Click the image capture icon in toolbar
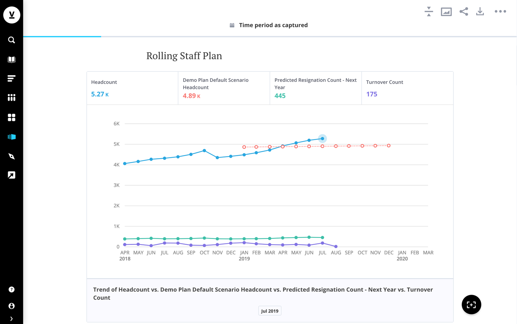 tap(446, 12)
